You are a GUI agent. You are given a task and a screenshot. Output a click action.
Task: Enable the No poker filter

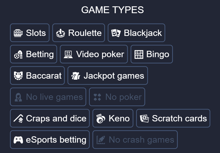pyautogui.click(x=117, y=97)
